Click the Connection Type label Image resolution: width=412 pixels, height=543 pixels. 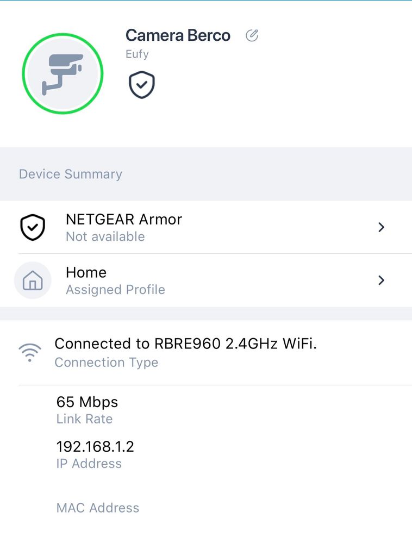point(107,363)
